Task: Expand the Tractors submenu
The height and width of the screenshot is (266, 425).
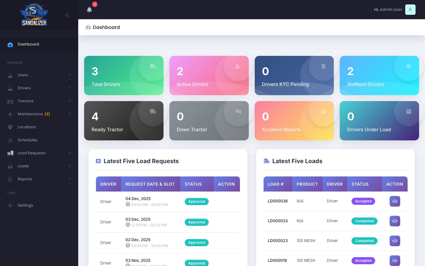Action: tap(39, 101)
